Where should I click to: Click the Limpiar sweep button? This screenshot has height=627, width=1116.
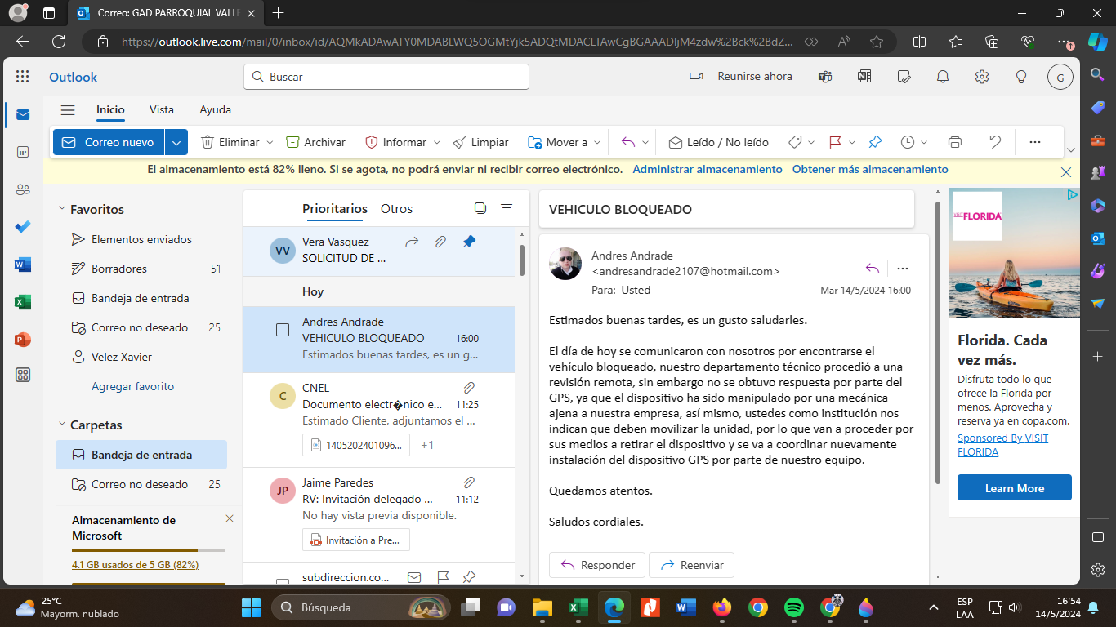480,142
